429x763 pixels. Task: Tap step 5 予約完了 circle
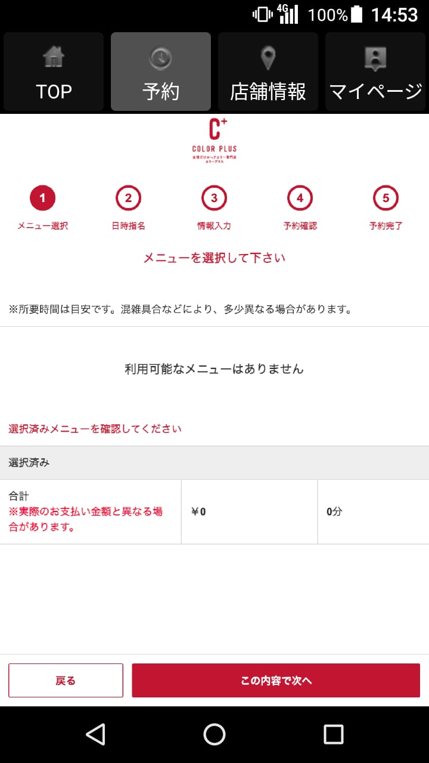point(386,198)
